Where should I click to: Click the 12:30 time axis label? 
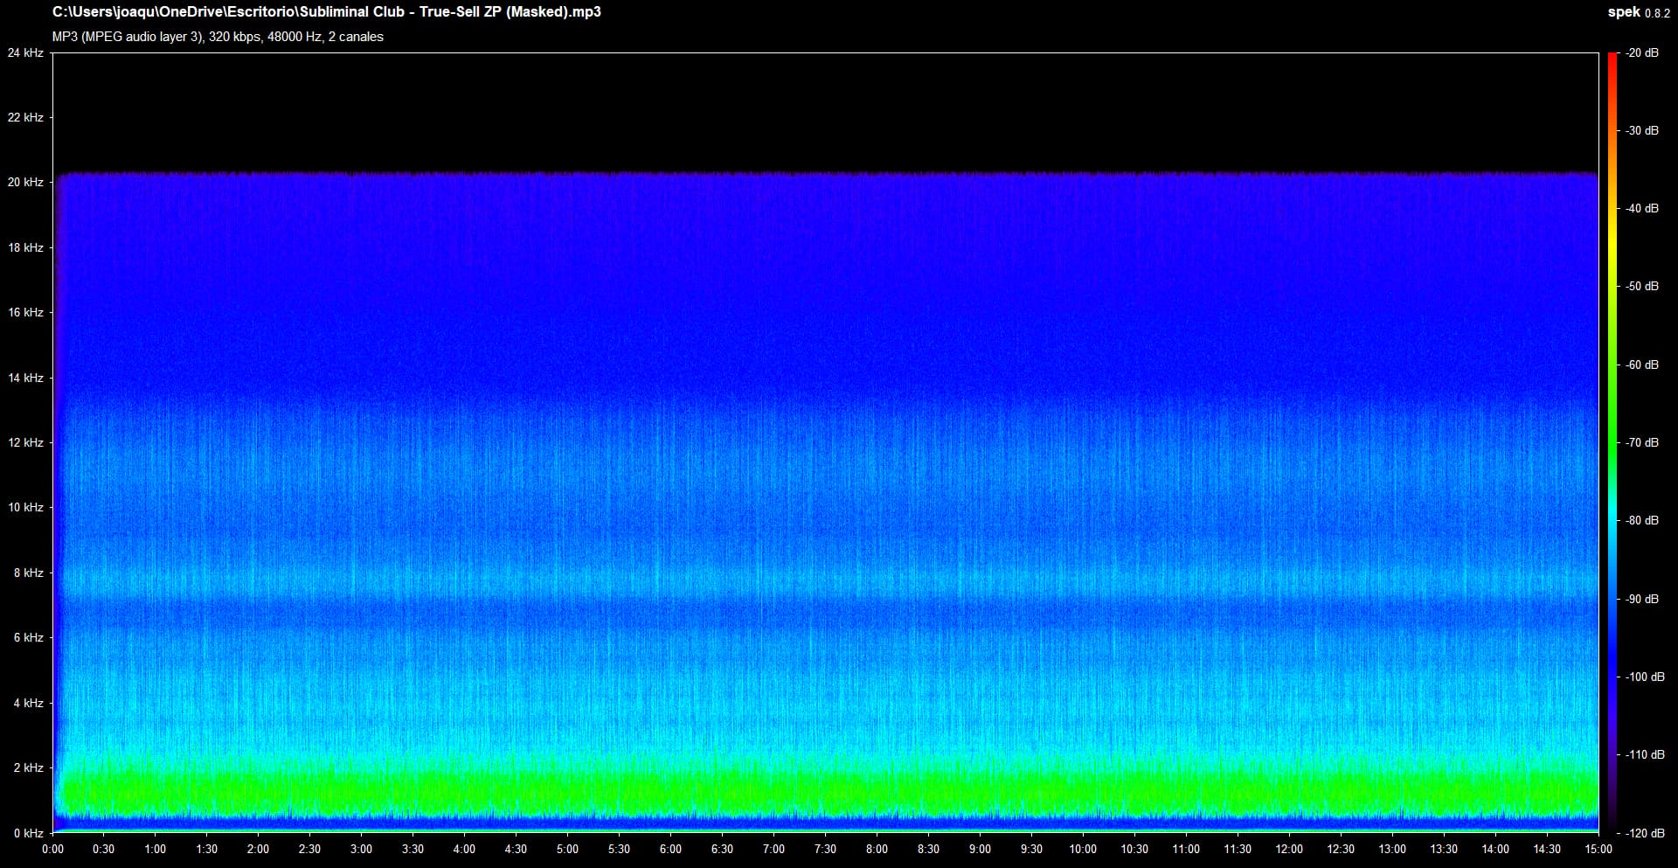coord(1342,849)
